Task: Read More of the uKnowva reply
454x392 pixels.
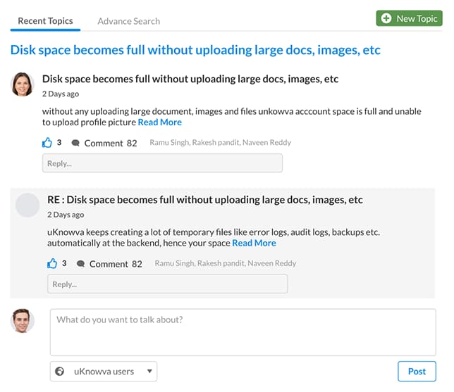Action: (254, 243)
